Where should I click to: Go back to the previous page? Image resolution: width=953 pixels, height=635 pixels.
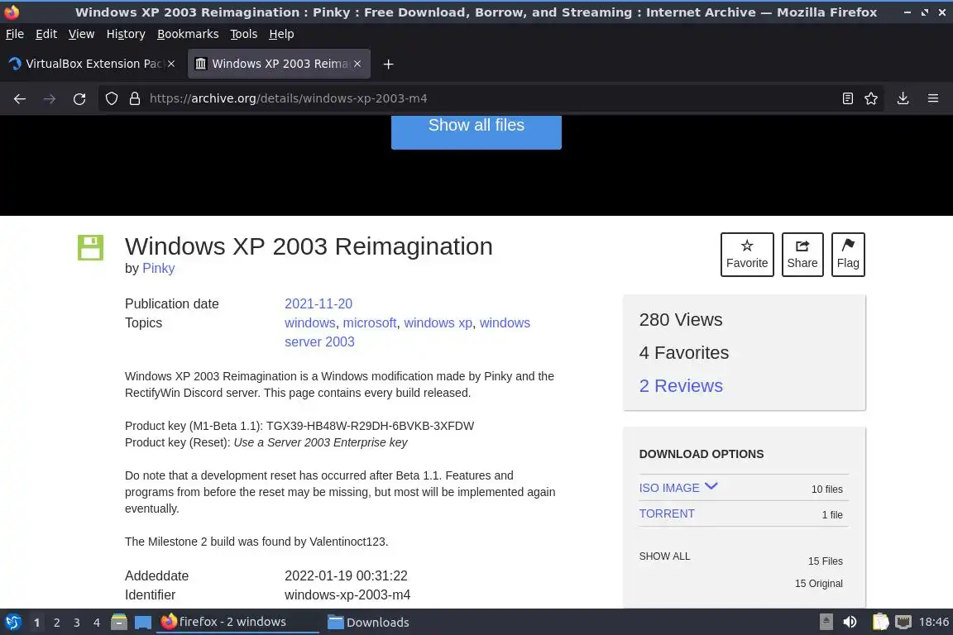pos(20,98)
